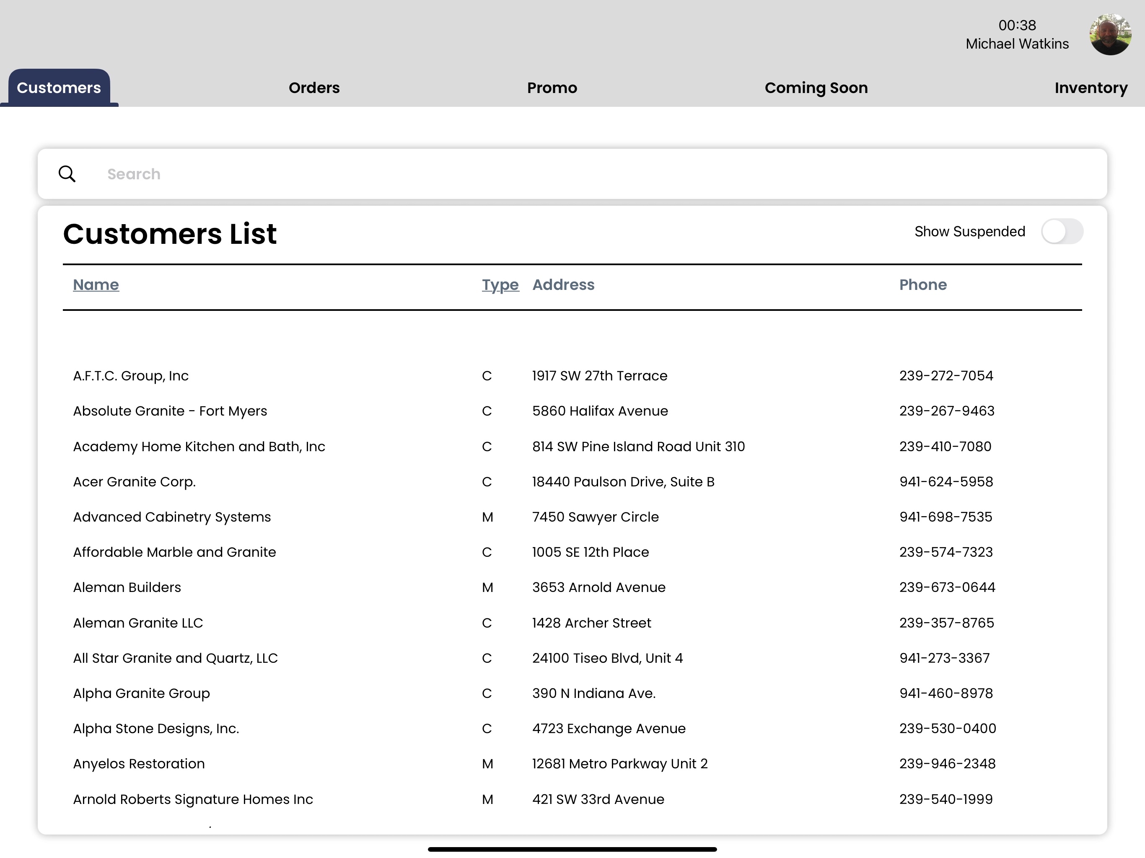The height and width of the screenshot is (858, 1145).
Task: Open the Inventory tab
Action: (x=1091, y=88)
